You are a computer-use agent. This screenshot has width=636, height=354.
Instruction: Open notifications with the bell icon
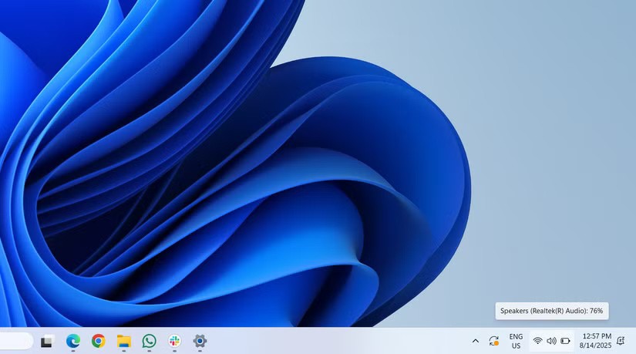[x=621, y=341]
